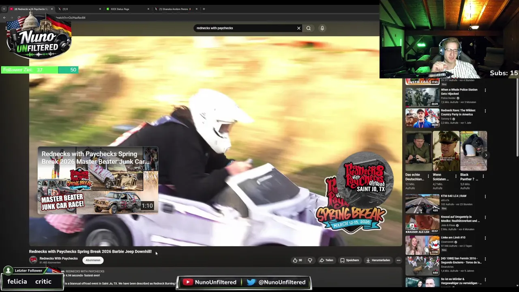Dislike the video with thumbs-down icon

(310, 260)
